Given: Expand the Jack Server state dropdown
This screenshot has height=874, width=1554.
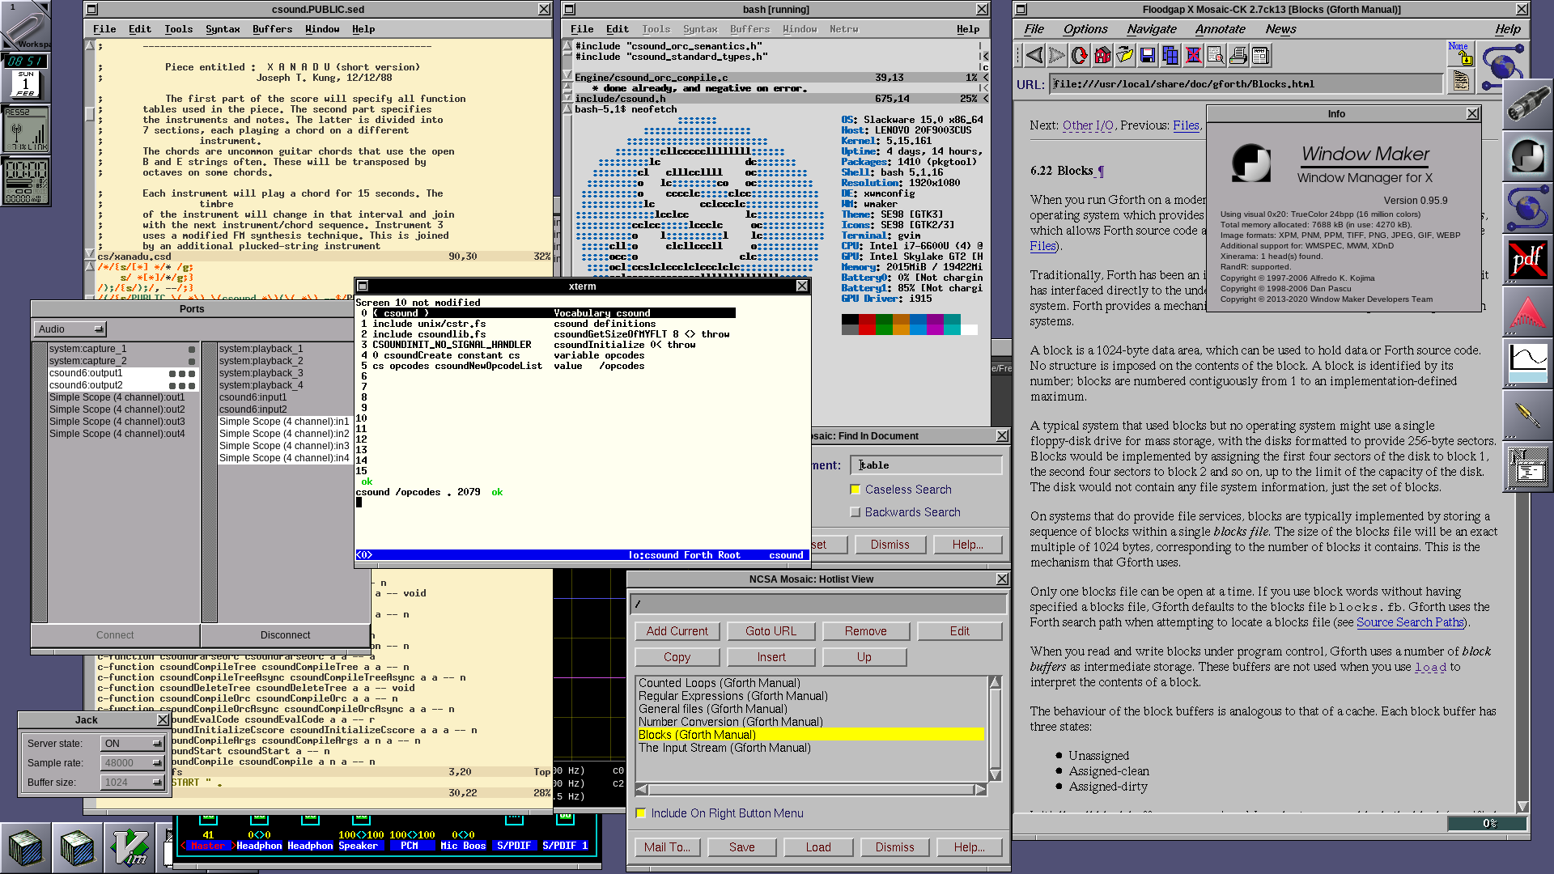Looking at the screenshot, I should pyautogui.click(x=132, y=744).
